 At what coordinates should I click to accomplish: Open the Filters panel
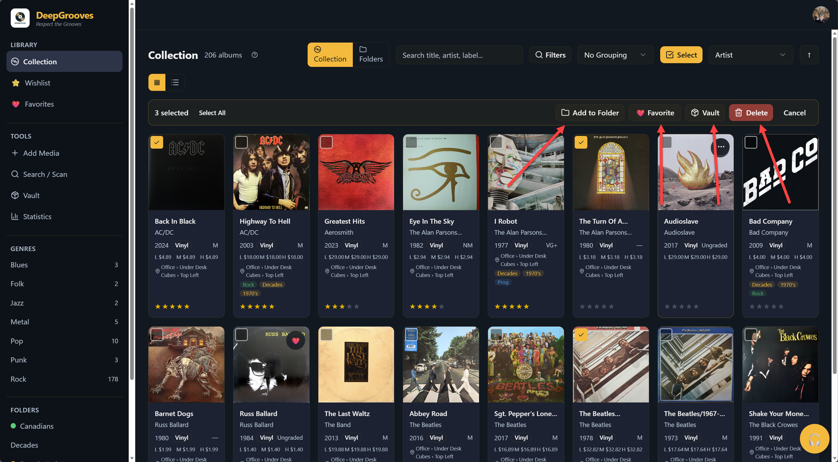(550, 55)
